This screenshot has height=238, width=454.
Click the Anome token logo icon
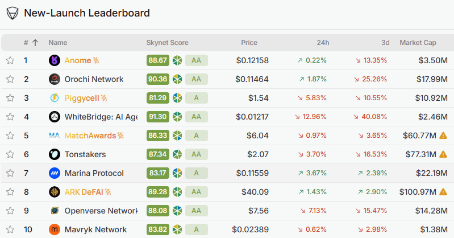54,60
